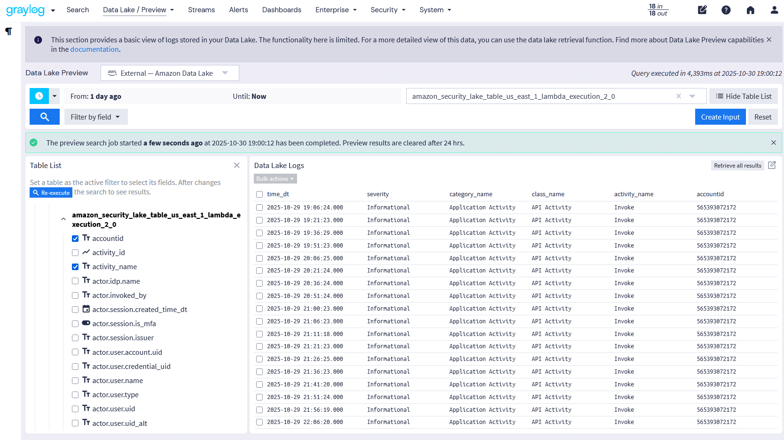Screen dimensions: 784x440
Task: Open the help question mark icon
Action: click(x=726, y=10)
